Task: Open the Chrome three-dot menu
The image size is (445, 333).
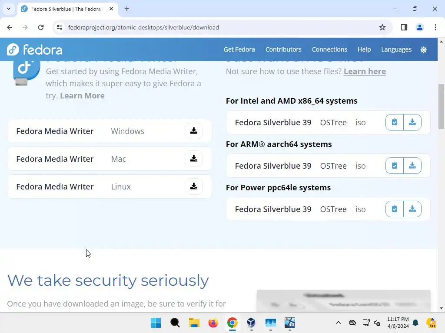Action: coord(435,27)
